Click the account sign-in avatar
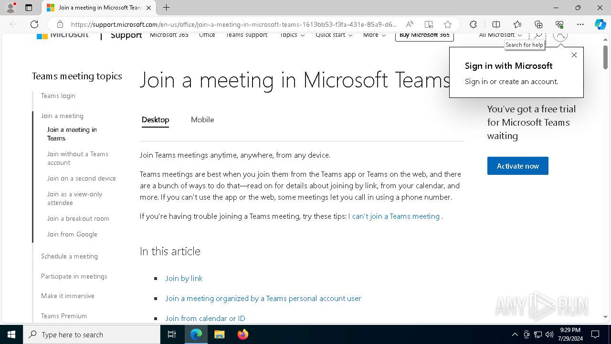This screenshot has width=611, height=344. click(560, 35)
